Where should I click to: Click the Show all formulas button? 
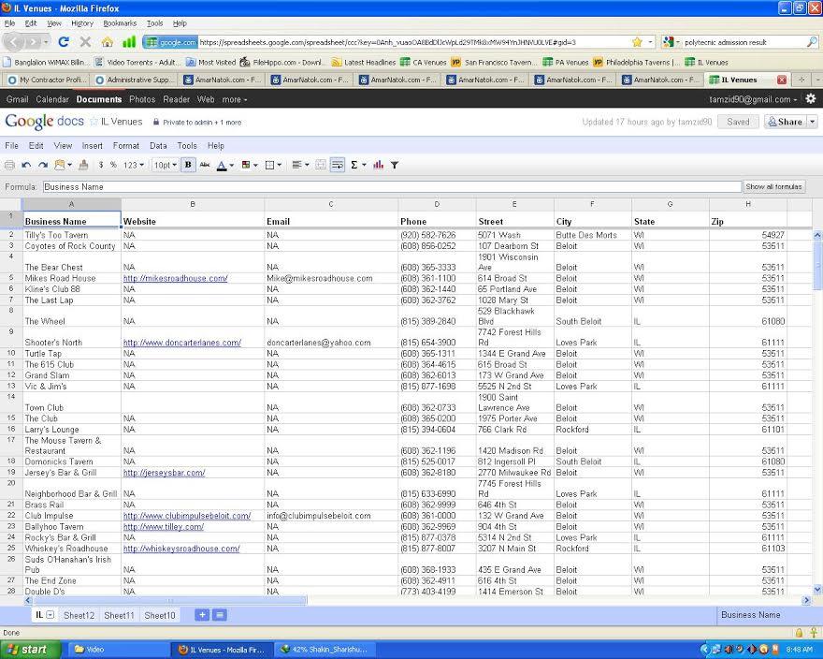(773, 186)
